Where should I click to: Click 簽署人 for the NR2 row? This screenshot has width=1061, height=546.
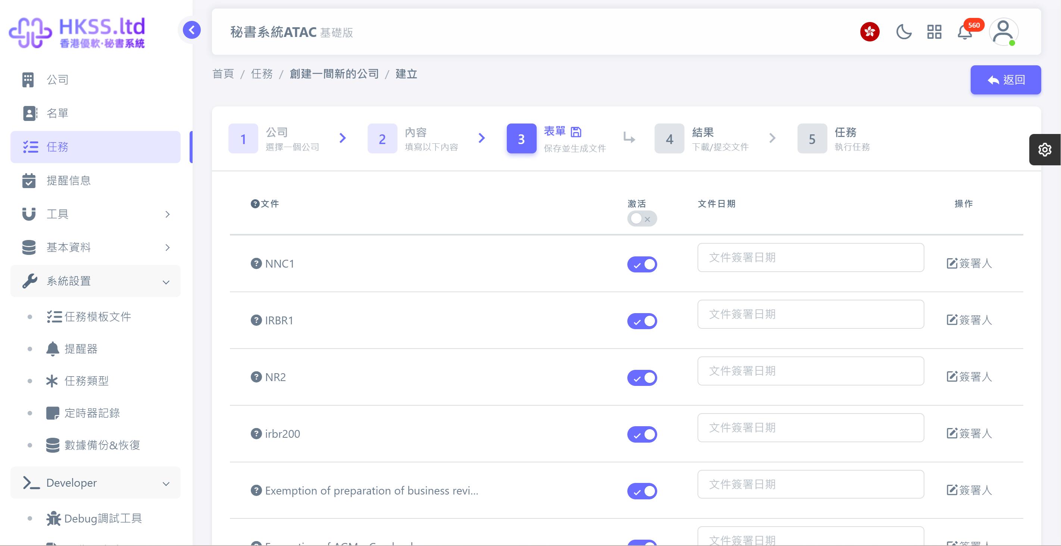coord(969,377)
